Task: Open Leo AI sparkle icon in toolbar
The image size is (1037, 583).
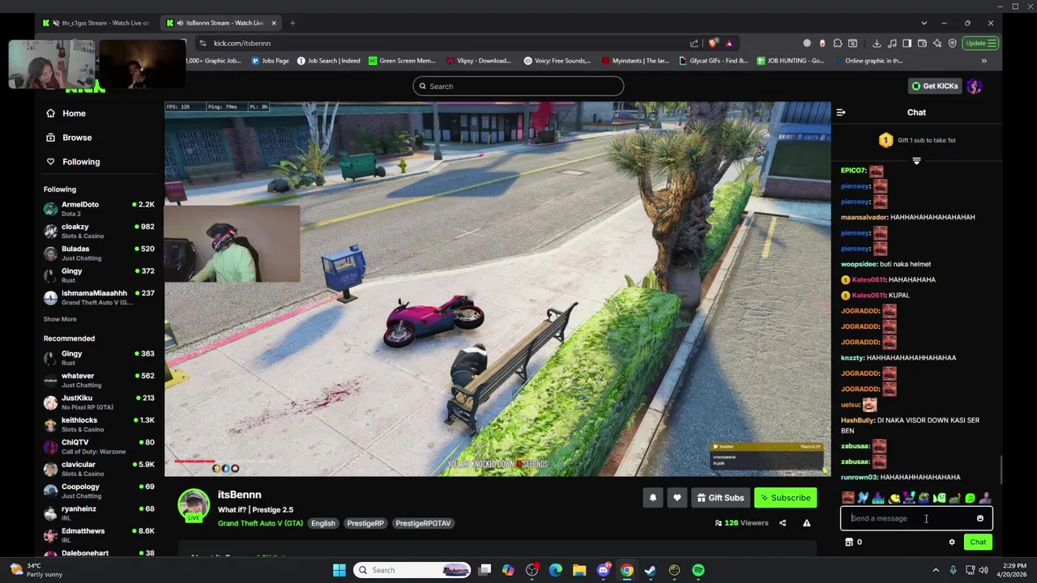Action: 937,43
